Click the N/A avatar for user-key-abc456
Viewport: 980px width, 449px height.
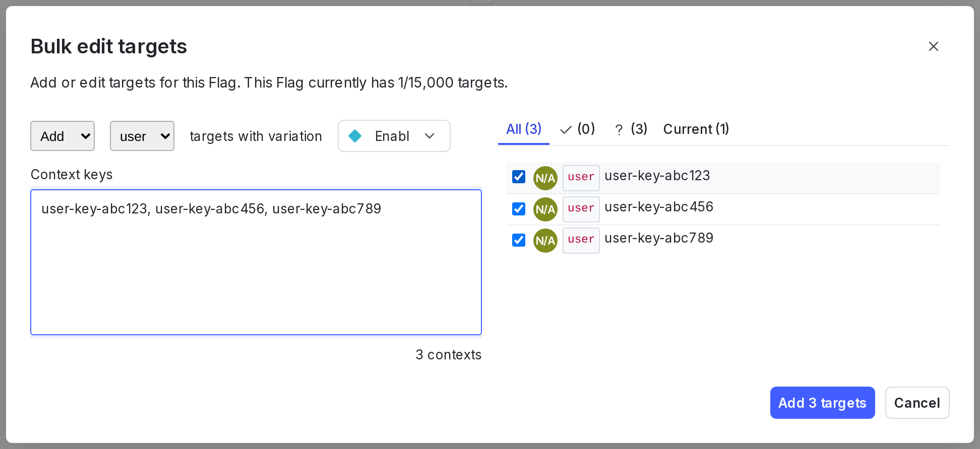[545, 209]
